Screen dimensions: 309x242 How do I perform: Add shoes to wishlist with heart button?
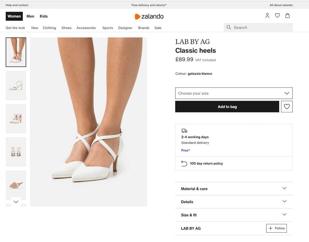pyautogui.click(x=287, y=106)
